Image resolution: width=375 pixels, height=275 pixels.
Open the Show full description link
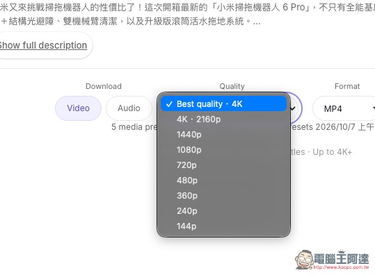tap(43, 45)
